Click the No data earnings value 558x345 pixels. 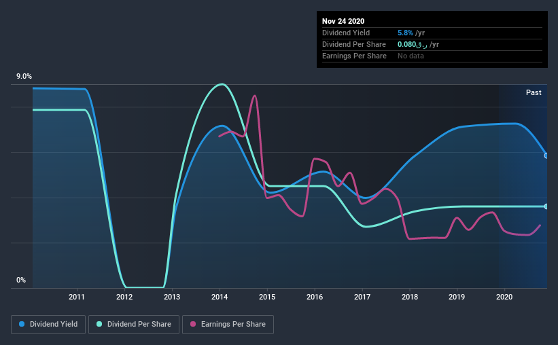tap(411, 56)
